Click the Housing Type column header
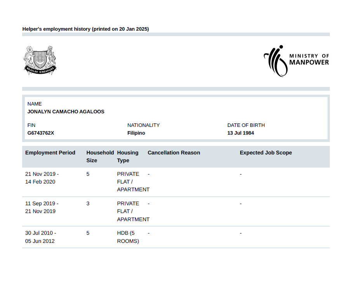Image resolution: width=352 pixels, height=284 pixels. [x=128, y=157]
